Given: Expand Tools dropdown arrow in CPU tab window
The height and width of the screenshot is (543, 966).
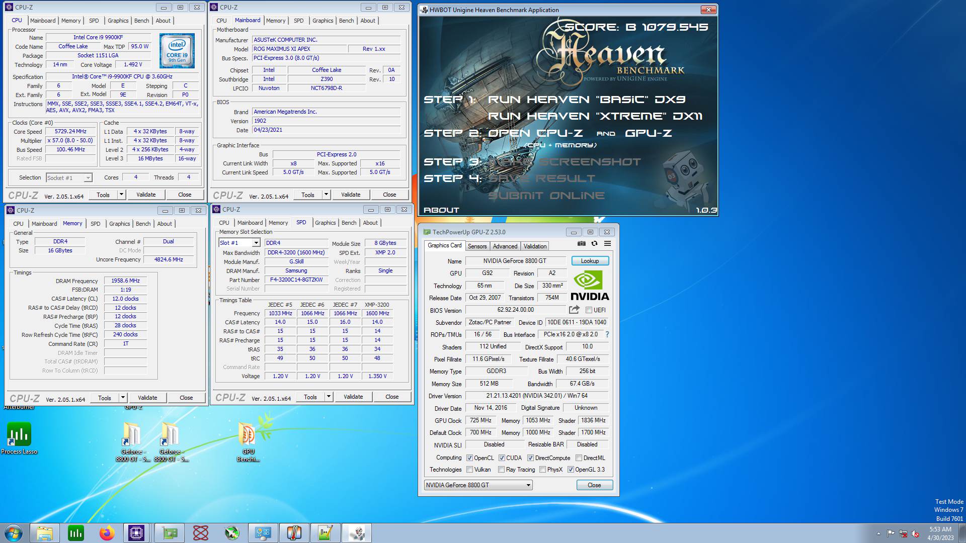Looking at the screenshot, I should pyautogui.click(x=121, y=195).
